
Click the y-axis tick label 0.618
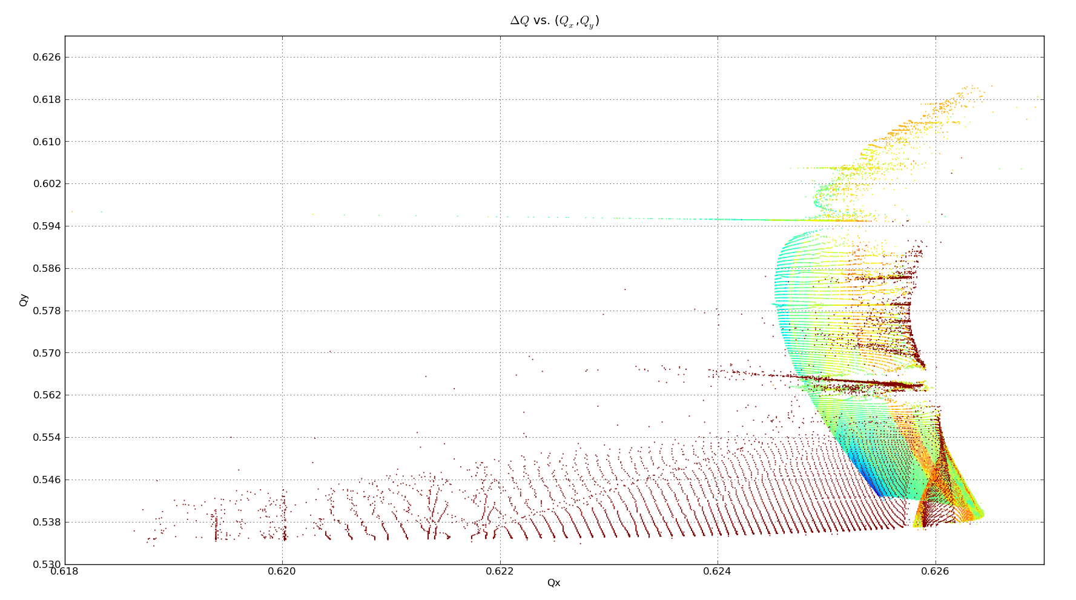click(47, 100)
